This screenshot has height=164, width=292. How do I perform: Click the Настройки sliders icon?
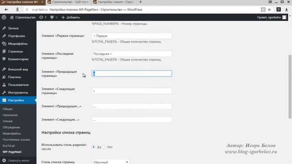pyautogui.click(x=4, y=100)
